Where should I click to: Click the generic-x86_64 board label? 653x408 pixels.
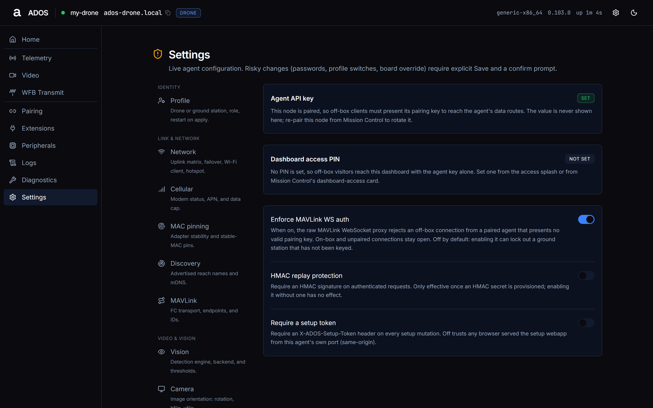pos(519,13)
